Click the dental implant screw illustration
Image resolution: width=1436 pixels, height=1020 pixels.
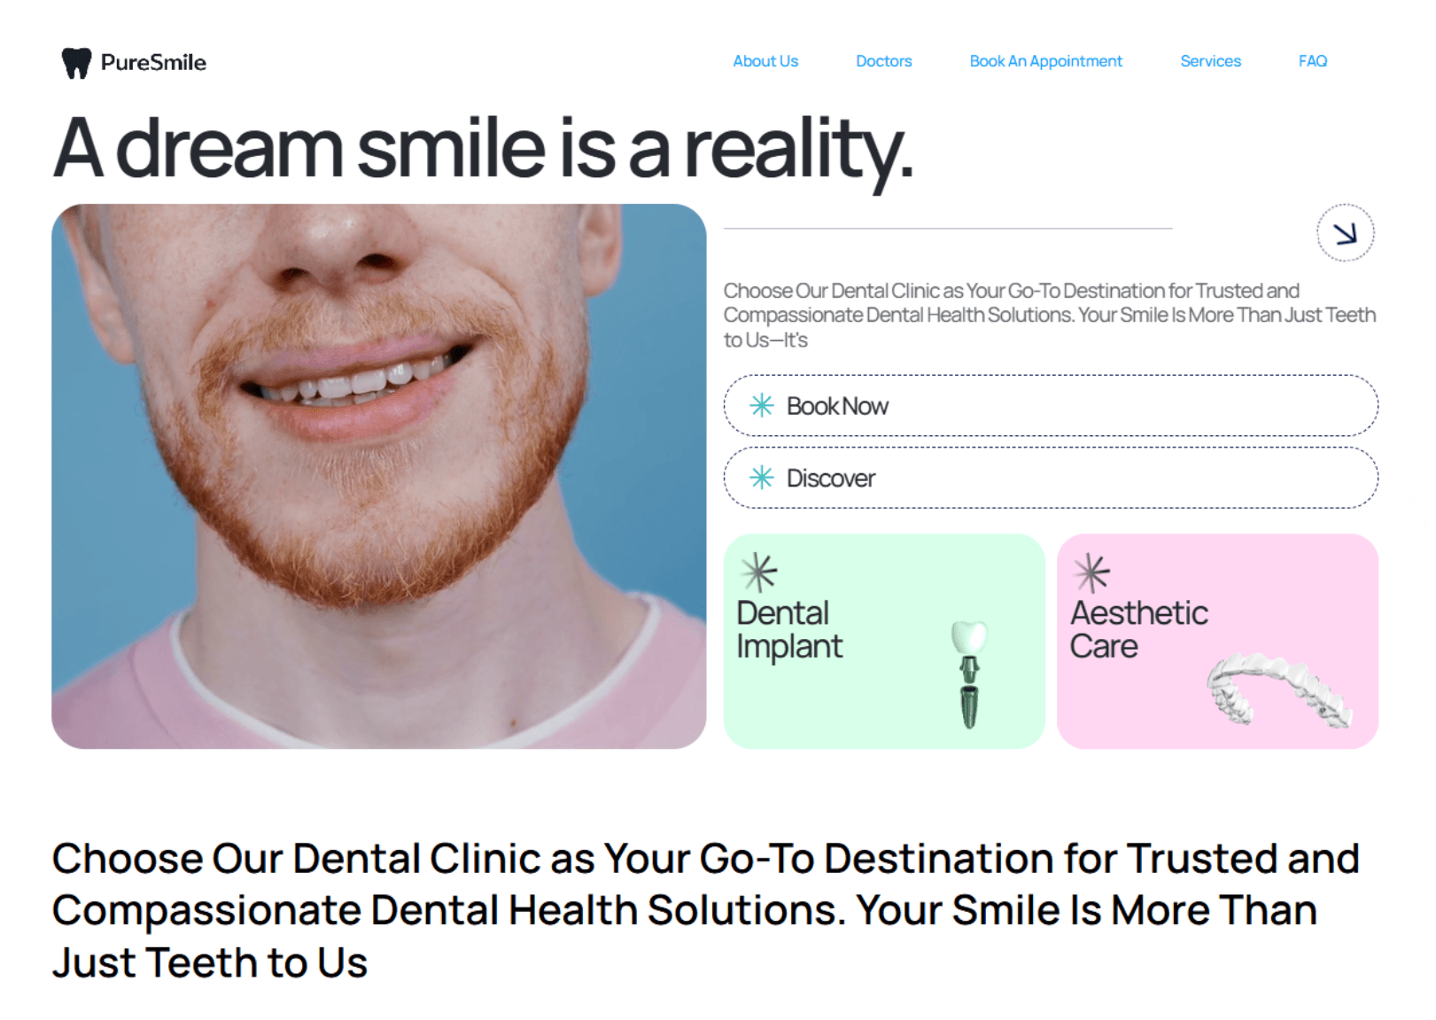(969, 674)
